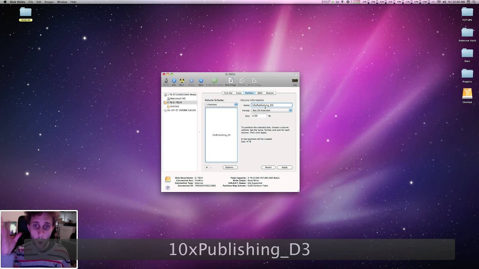Image resolution: width=479 pixels, height=269 pixels.
Task: Switch to the Erase tab
Action: (x=239, y=93)
